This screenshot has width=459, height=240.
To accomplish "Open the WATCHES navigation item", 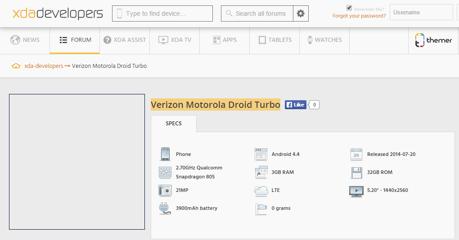I will [x=324, y=40].
